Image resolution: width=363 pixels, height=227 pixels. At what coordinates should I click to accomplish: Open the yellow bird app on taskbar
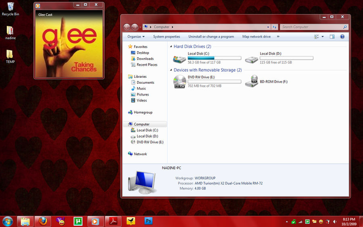tap(131, 221)
